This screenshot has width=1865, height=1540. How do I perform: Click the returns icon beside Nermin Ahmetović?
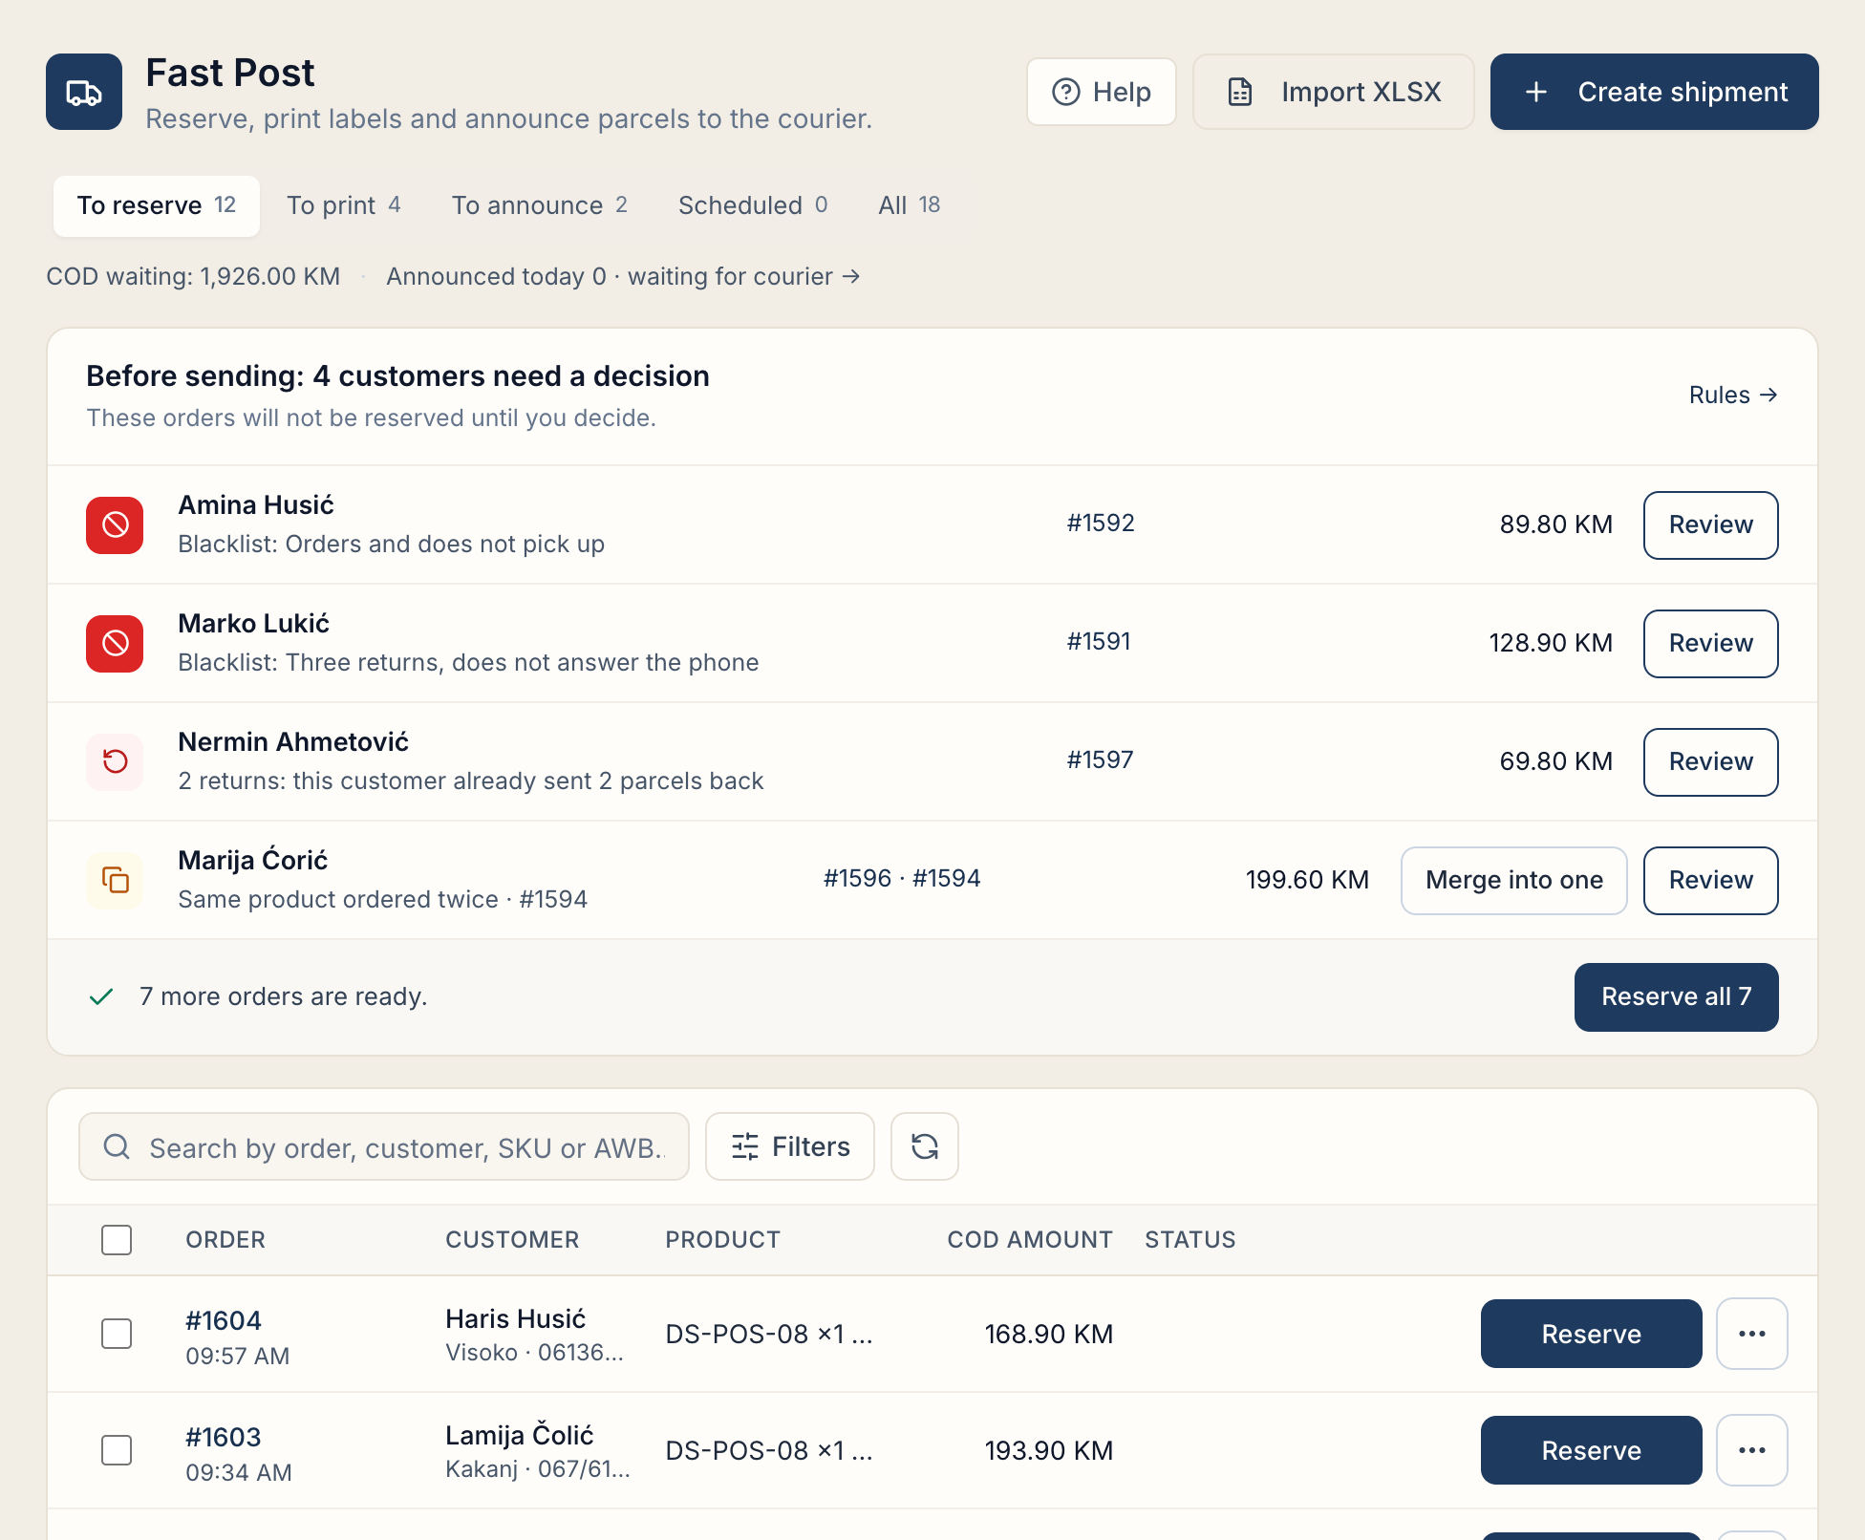(x=115, y=761)
